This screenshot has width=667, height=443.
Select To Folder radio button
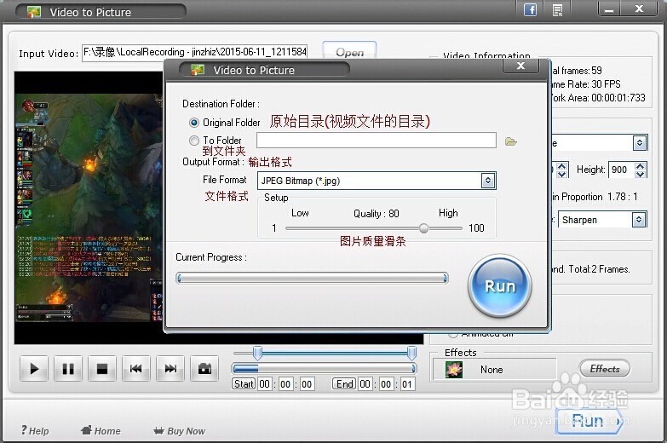pyautogui.click(x=194, y=141)
